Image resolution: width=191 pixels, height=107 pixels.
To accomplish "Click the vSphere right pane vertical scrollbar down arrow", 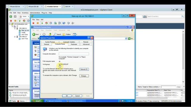I will pos(183,82).
